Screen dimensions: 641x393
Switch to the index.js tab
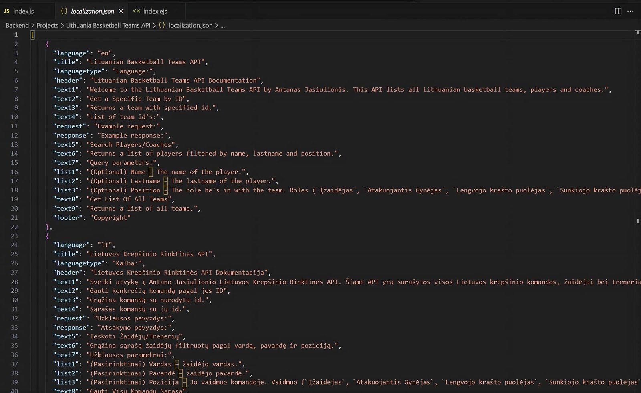pos(24,11)
